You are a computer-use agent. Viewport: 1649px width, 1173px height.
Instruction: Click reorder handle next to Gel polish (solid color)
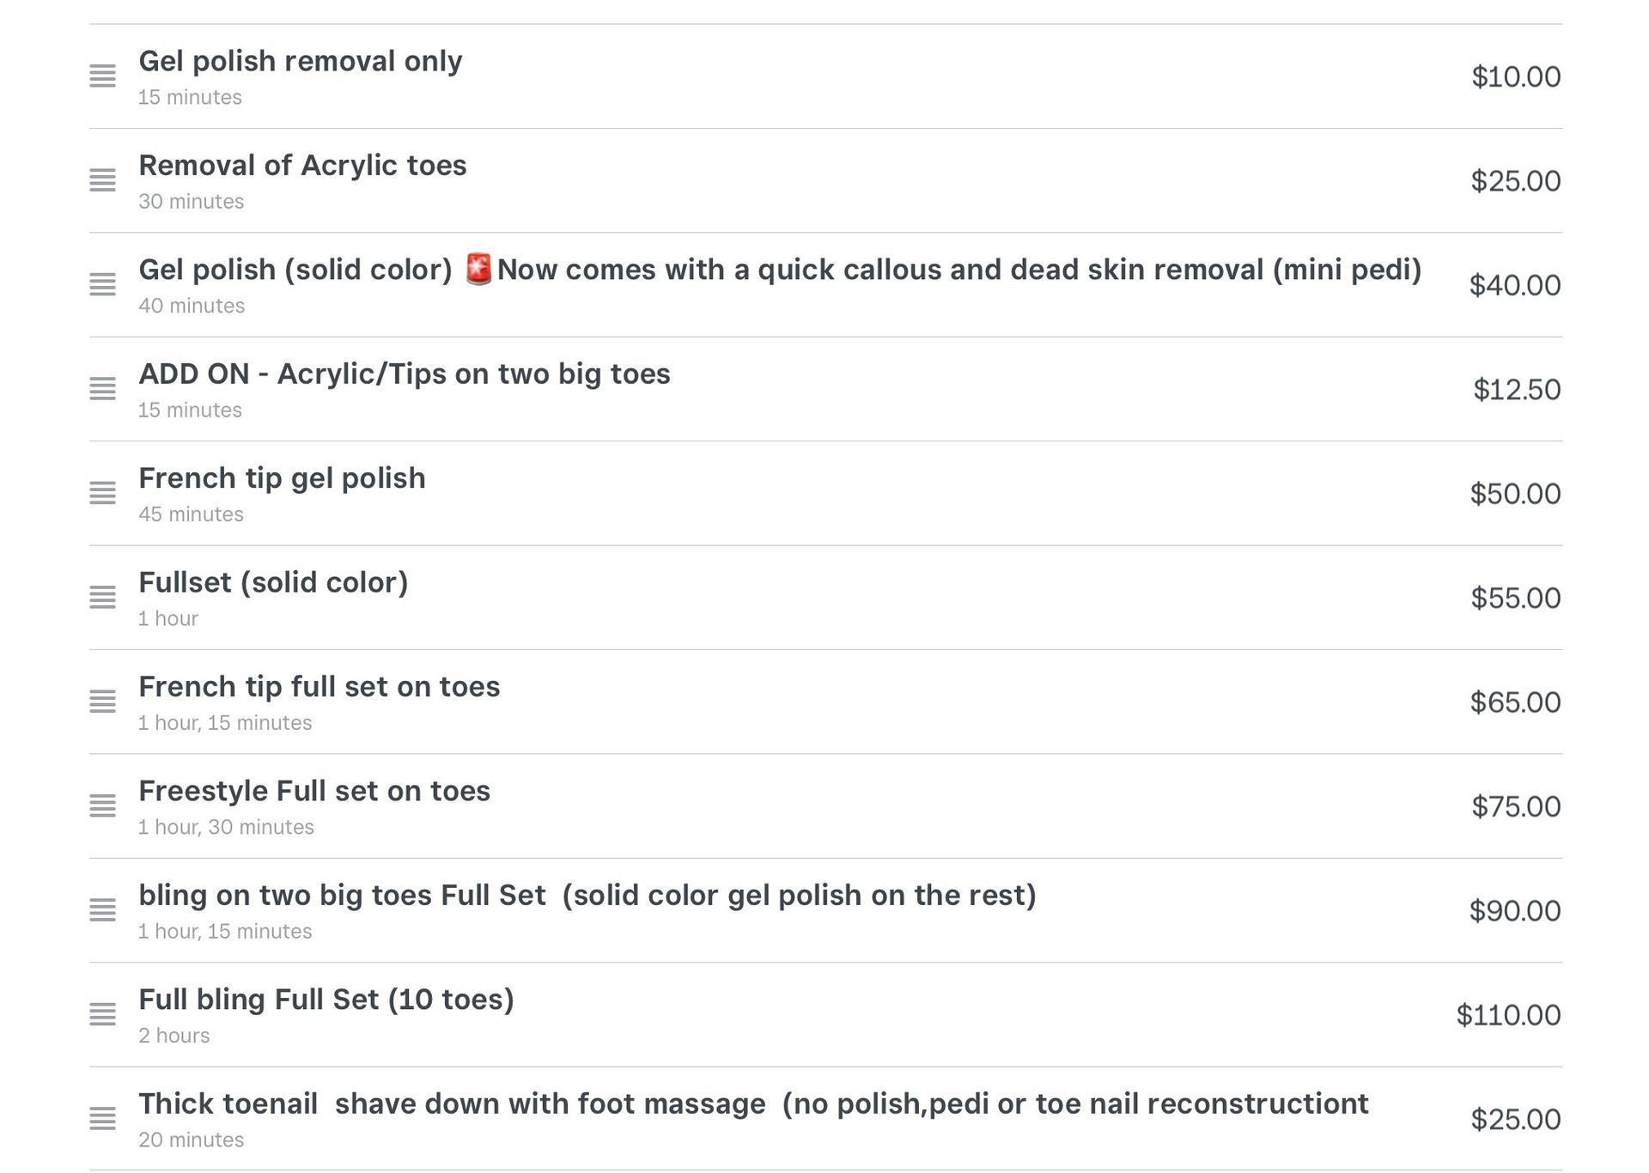click(102, 285)
